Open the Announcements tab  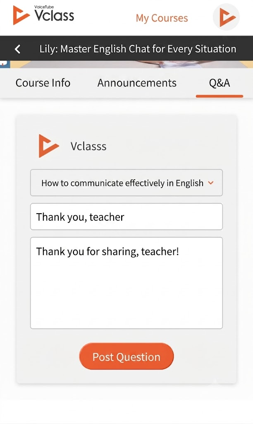137,83
